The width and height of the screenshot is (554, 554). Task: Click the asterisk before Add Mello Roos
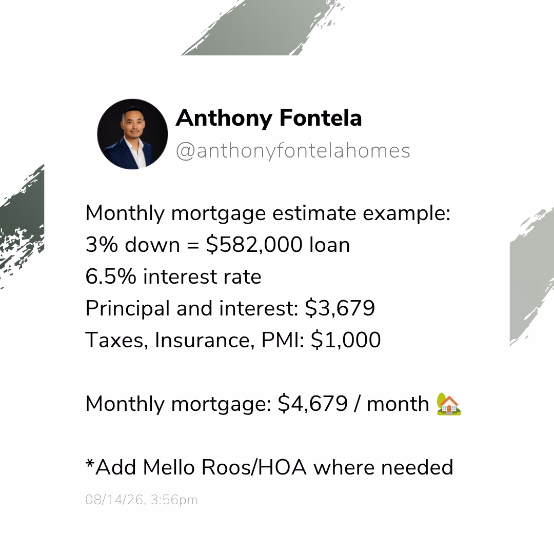tap(90, 463)
